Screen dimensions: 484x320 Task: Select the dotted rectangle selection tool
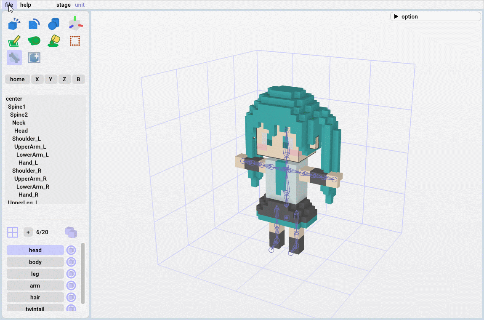pos(74,41)
